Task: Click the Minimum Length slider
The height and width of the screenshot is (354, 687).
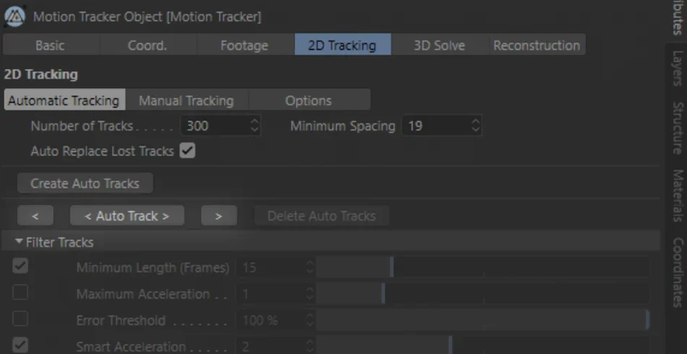Action: point(482,267)
